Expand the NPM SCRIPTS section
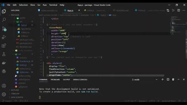187x105 pixels. 17,97
